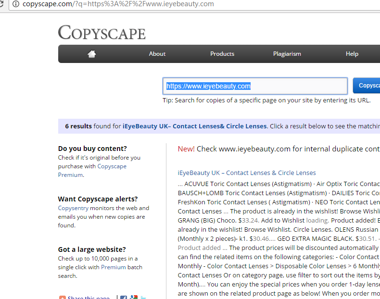Viewport: 380px width, 299px height.
Task: Open the Copyscape Premium link
Action: (92, 171)
